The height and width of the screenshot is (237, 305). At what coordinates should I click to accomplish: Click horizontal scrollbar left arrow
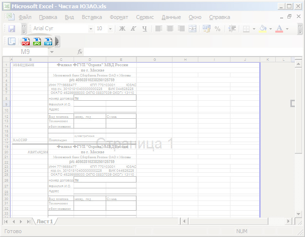184,221
